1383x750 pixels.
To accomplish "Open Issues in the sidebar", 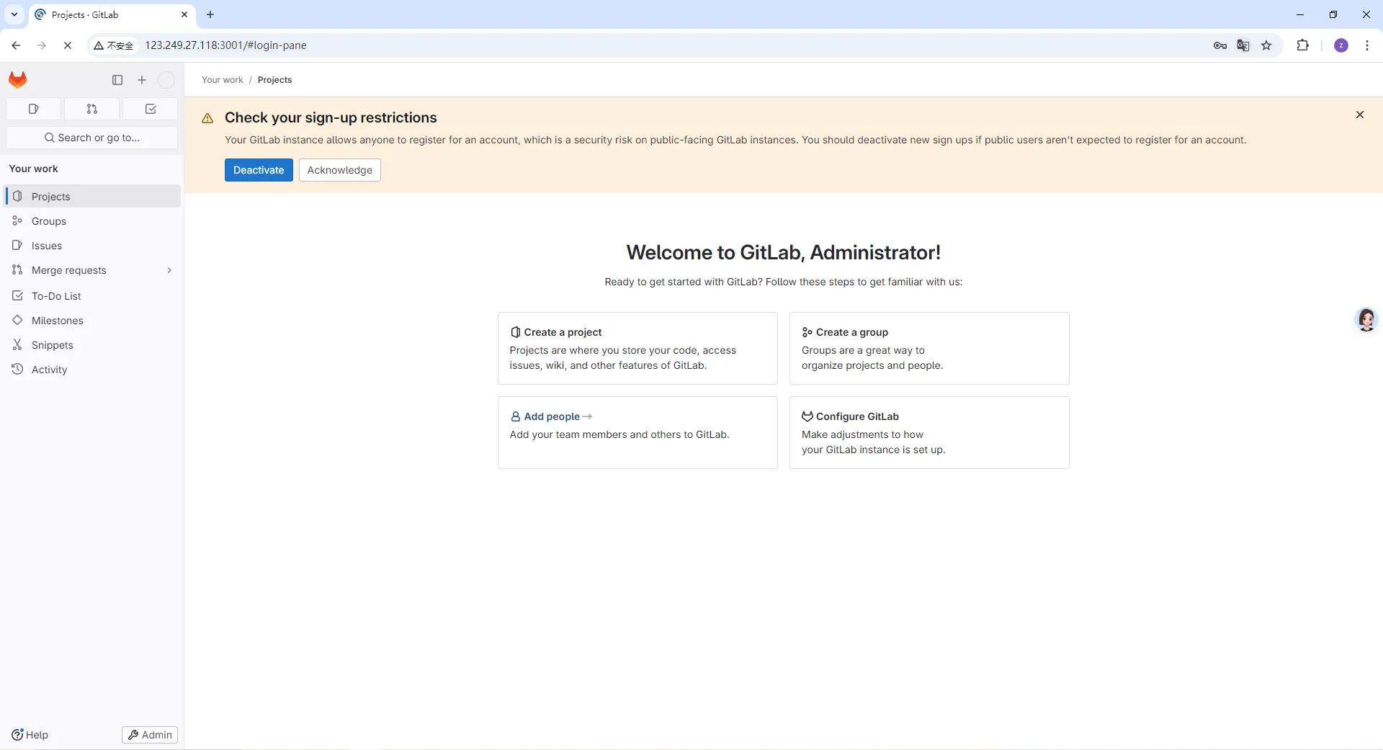I will [93, 246].
